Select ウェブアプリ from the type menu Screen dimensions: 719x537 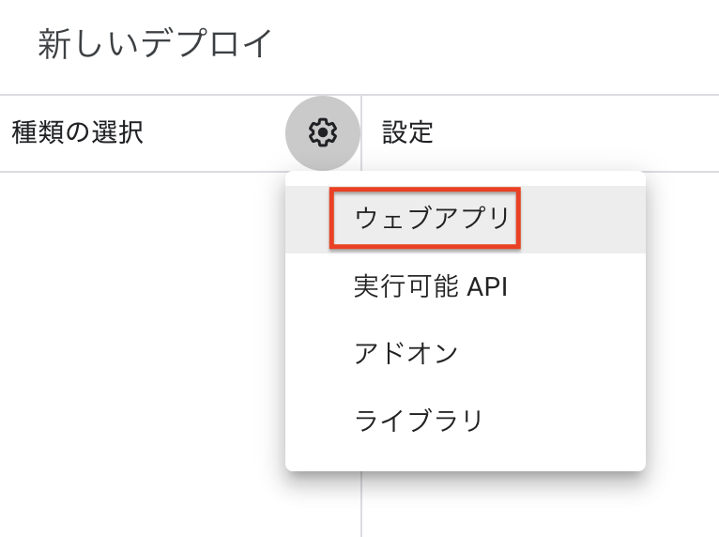(431, 220)
